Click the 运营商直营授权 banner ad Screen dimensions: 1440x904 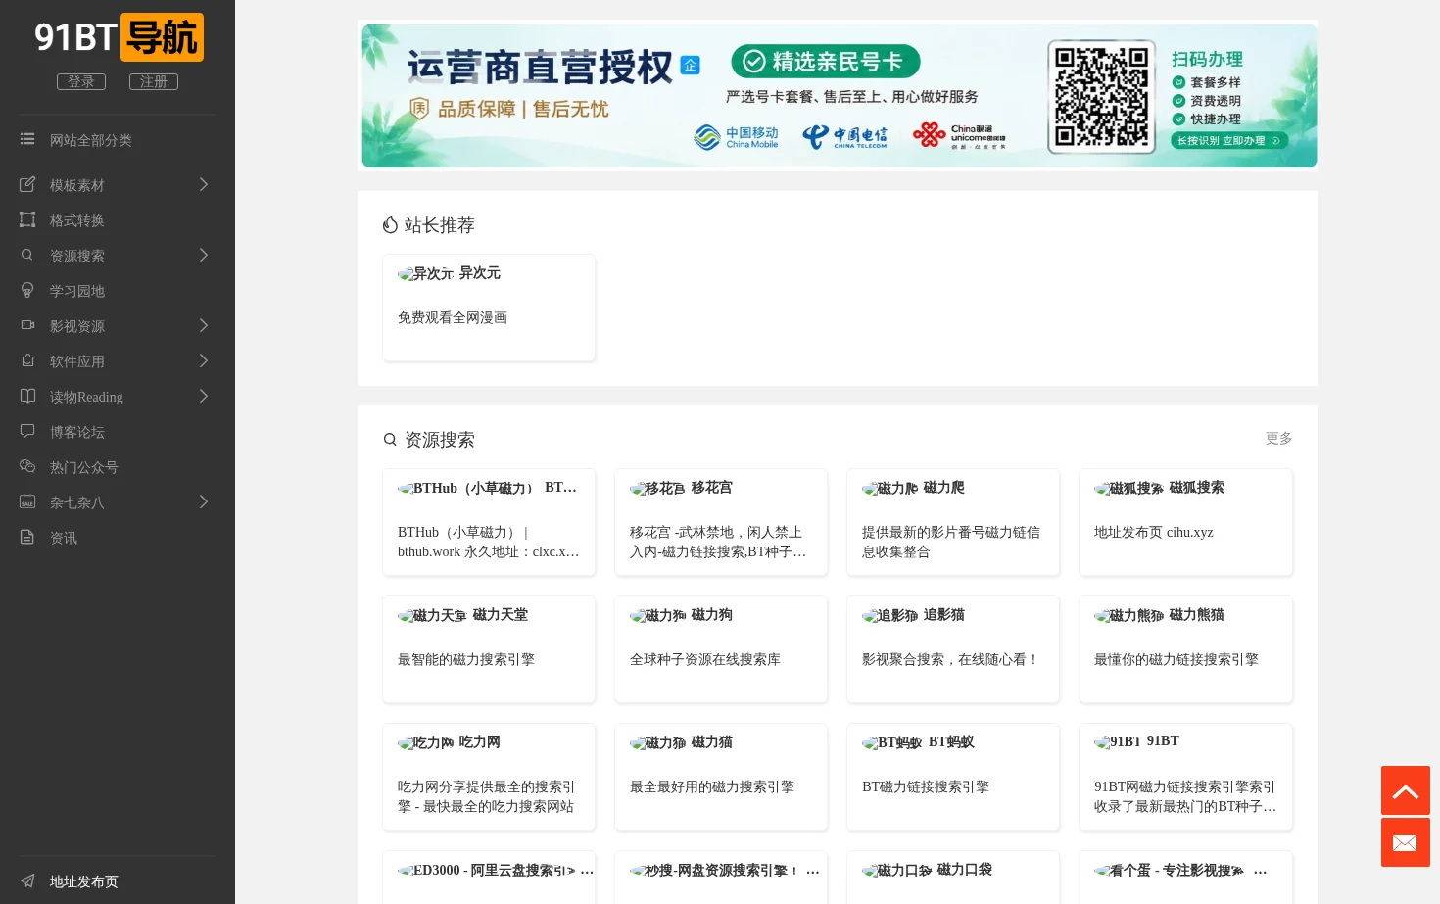point(839,96)
